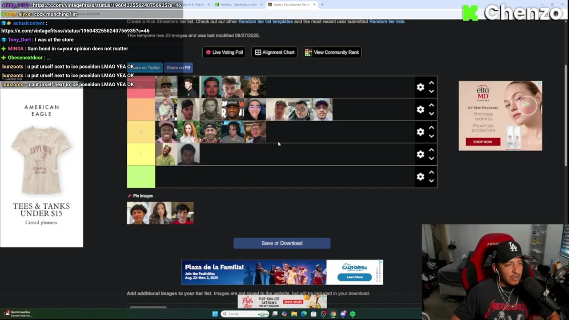This screenshot has height=320, width=569.
Task: Move the B tier row up with its up arrow
Action: [x=431, y=128]
